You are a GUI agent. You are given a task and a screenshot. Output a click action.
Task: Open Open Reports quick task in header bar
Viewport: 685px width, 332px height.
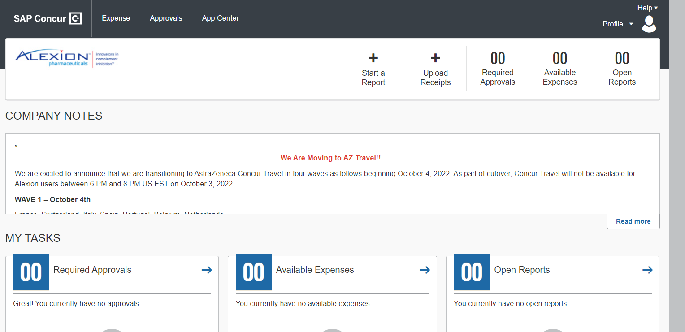tap(622, 69)
